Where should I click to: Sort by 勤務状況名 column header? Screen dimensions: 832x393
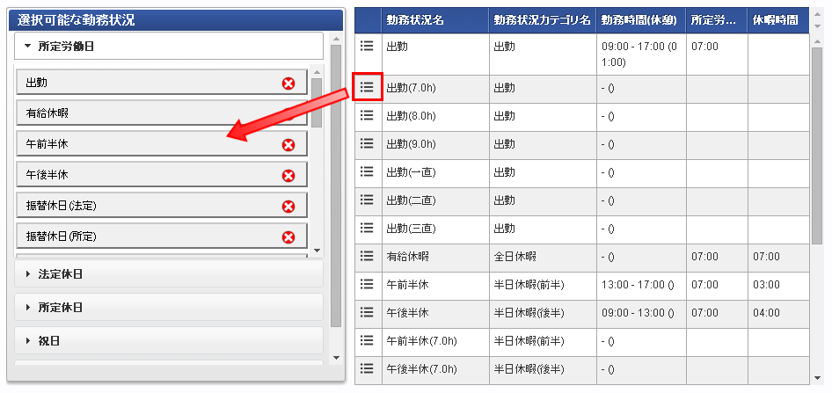435,20
